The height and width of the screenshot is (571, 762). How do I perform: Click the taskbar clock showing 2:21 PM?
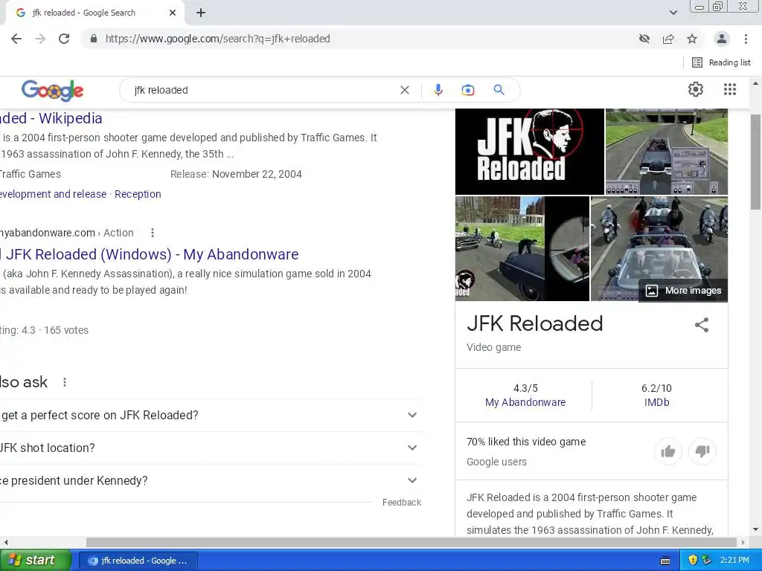pos(734,561)
